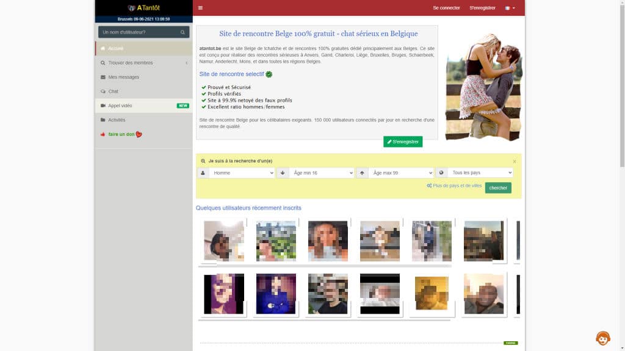Click the person icon before Homme
The height and width of the screenshot is (351, 625).
click(203, 173)
